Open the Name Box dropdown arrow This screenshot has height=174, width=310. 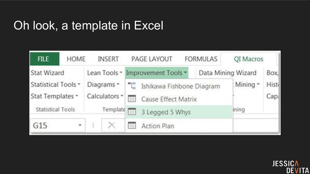(x=80, y=125)
